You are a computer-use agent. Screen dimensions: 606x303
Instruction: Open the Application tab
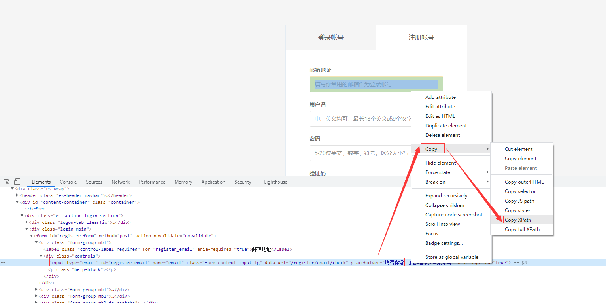point(213,182)
